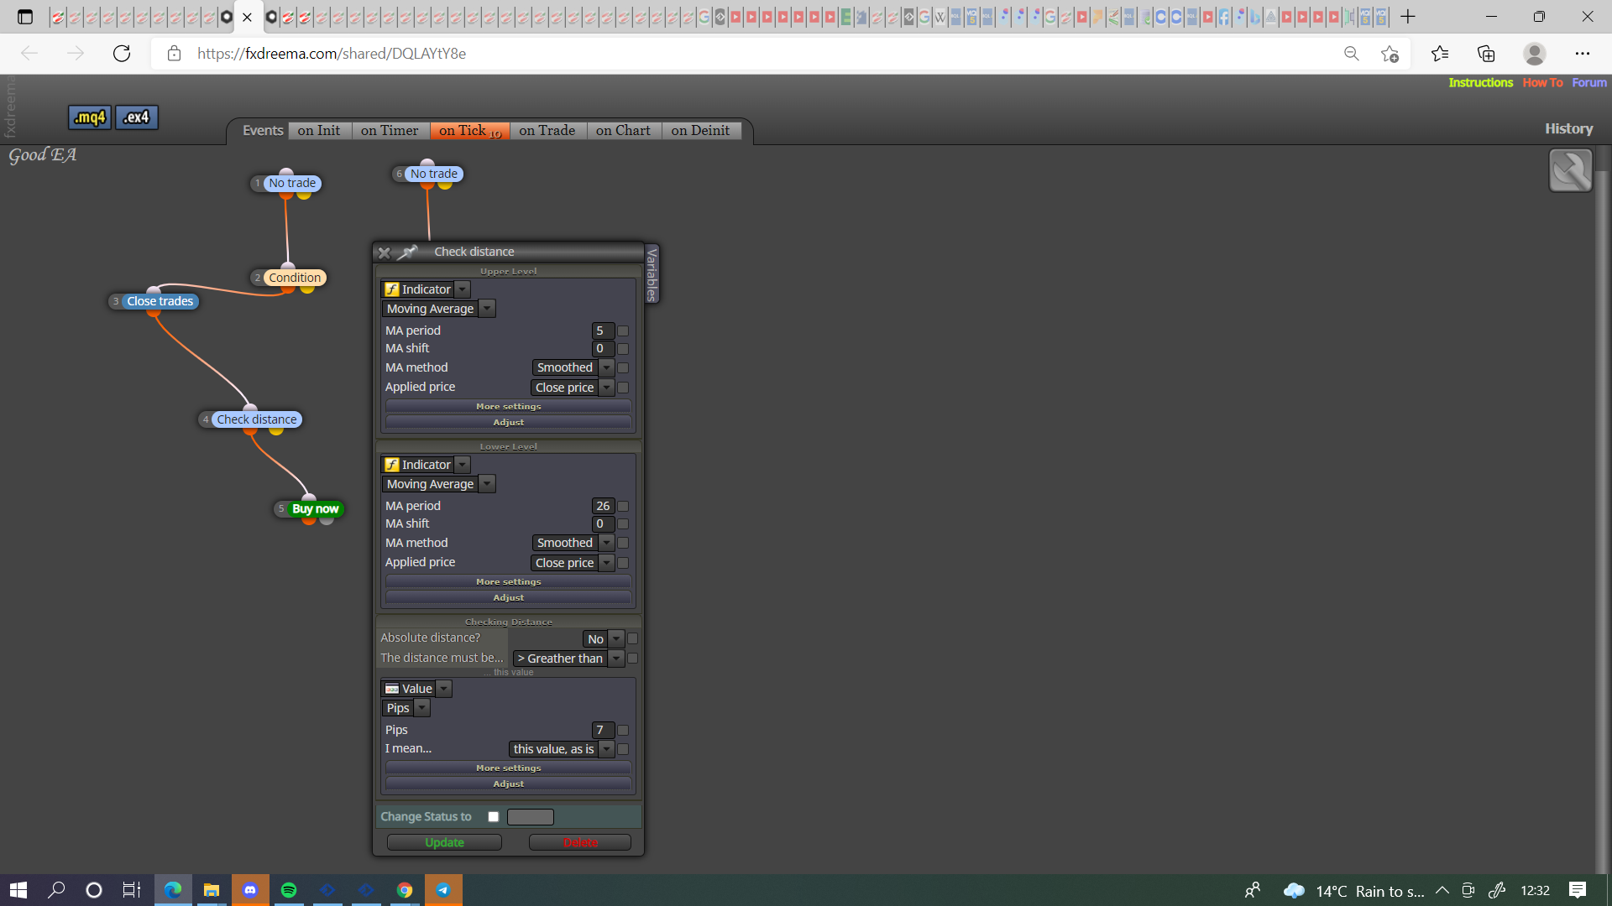Toggle checkbox beside lower MA method

[x=623, y=544]
